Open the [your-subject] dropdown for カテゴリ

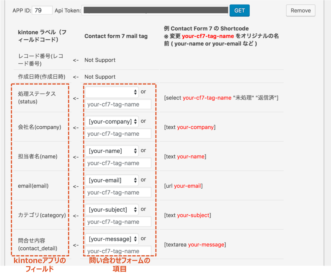111,209
